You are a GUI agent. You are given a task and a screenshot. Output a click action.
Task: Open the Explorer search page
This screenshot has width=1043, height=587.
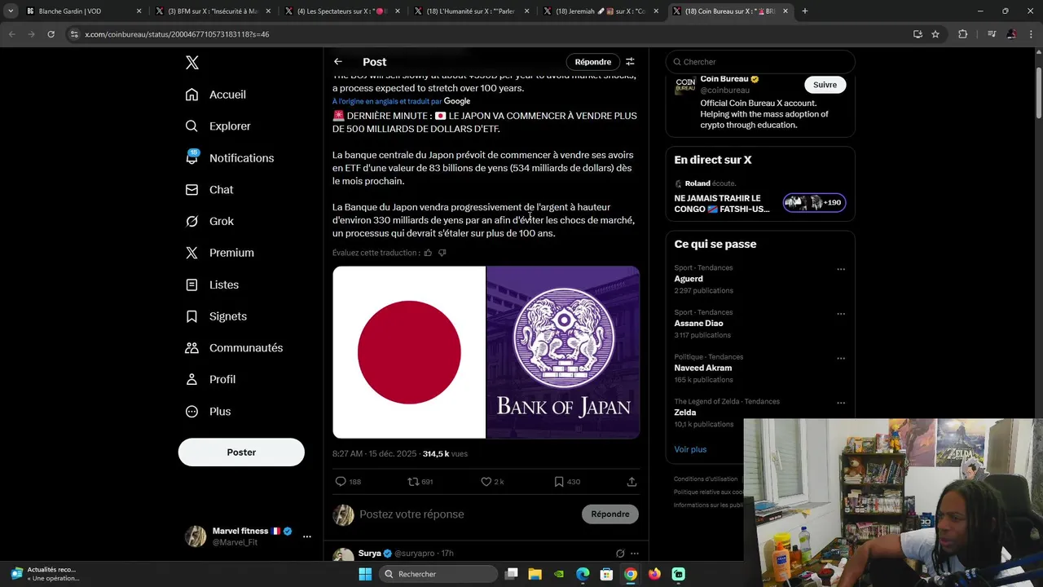(218, 126)
